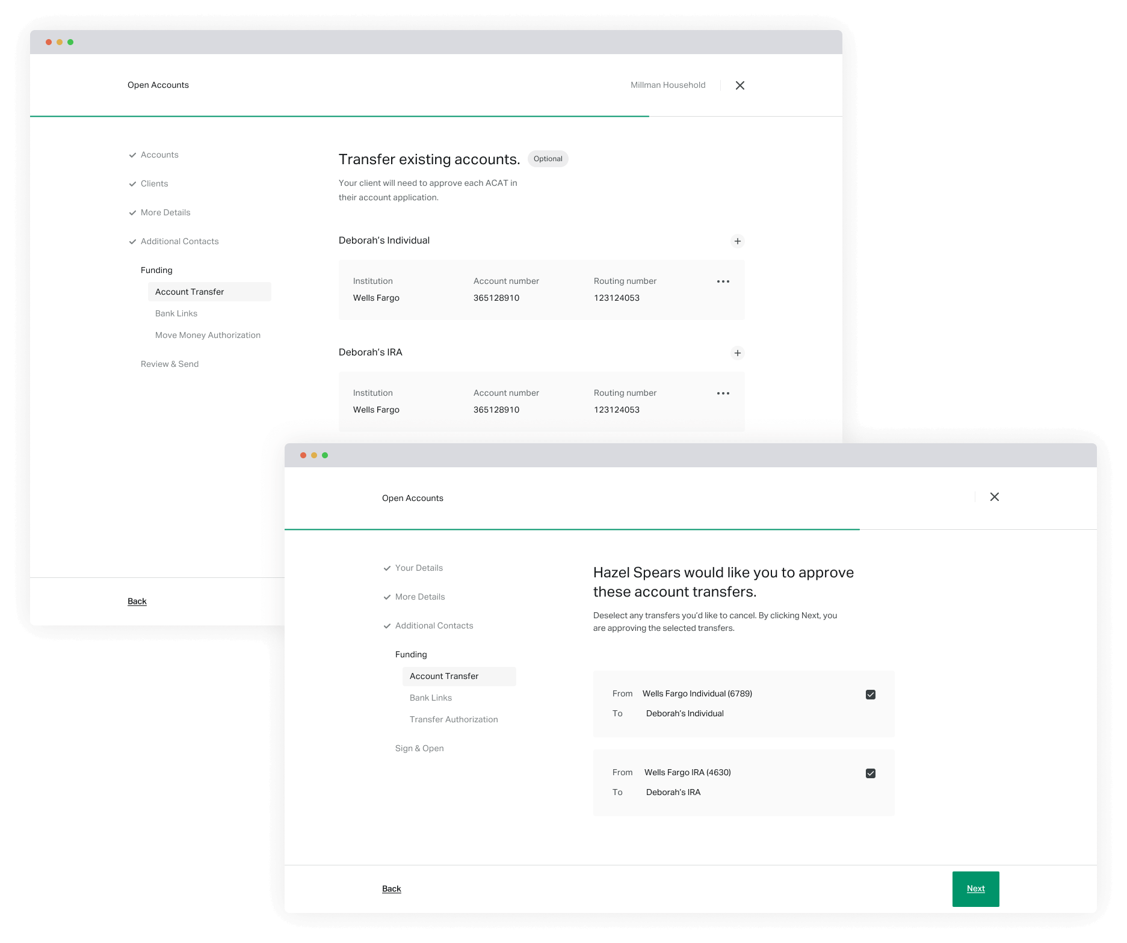Open More Details step in front window
The width and height of the screenshot is (1127, 943).
(420, 597)
